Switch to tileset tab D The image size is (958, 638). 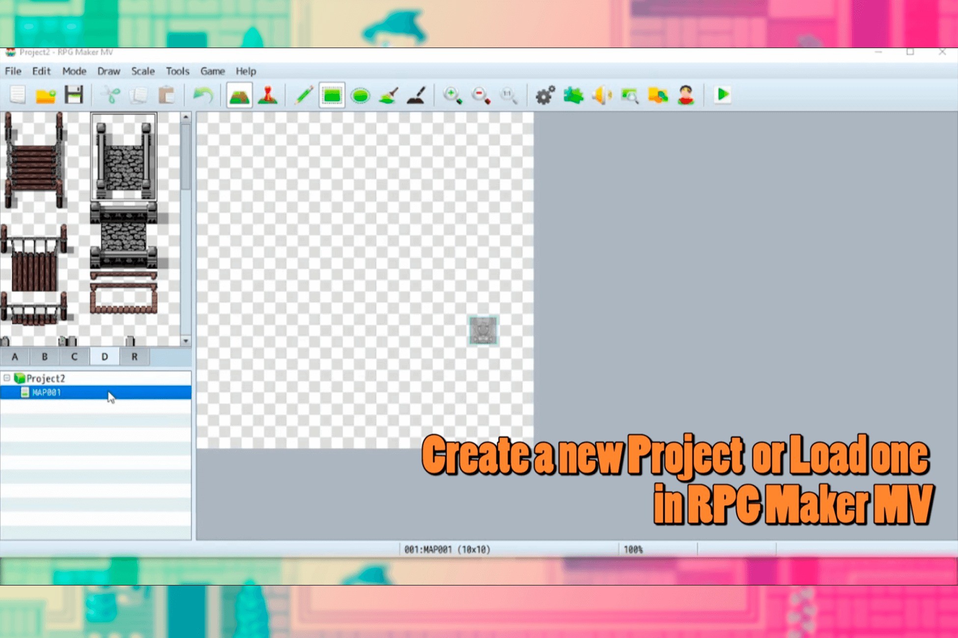click(105, 357)
